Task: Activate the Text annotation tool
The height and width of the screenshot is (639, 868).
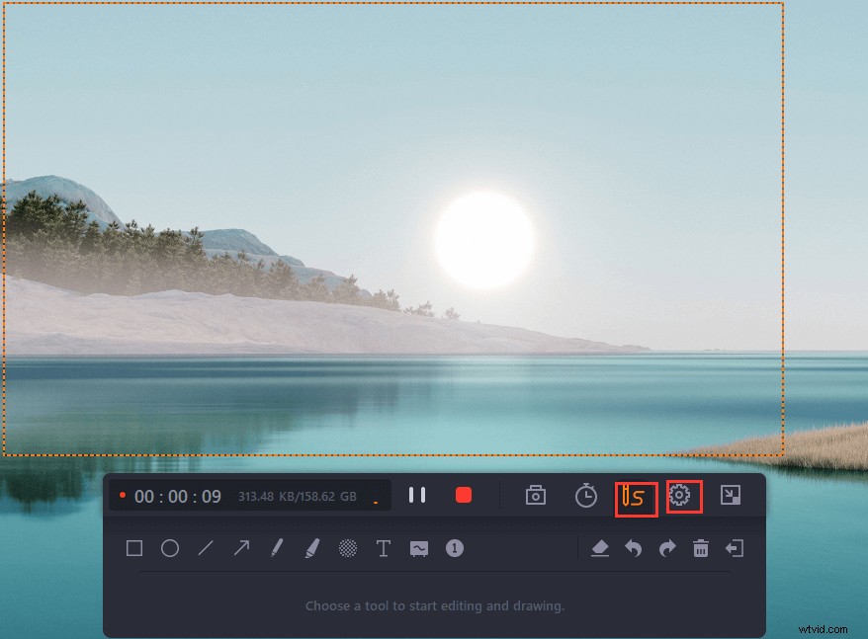Action: [x=383, y=549]
